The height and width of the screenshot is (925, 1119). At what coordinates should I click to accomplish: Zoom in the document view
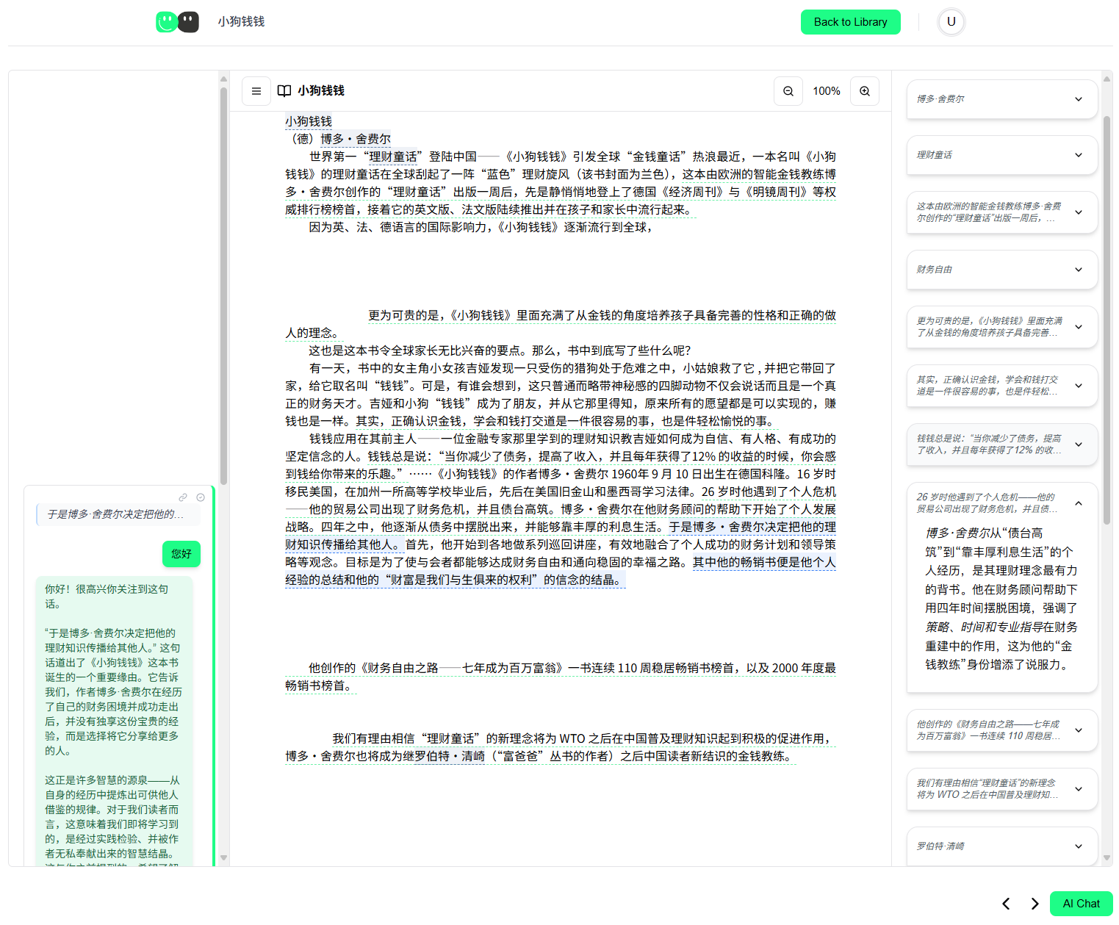[865, 91]
